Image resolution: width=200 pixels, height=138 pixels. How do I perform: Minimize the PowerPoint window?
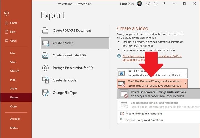(174, 4)
